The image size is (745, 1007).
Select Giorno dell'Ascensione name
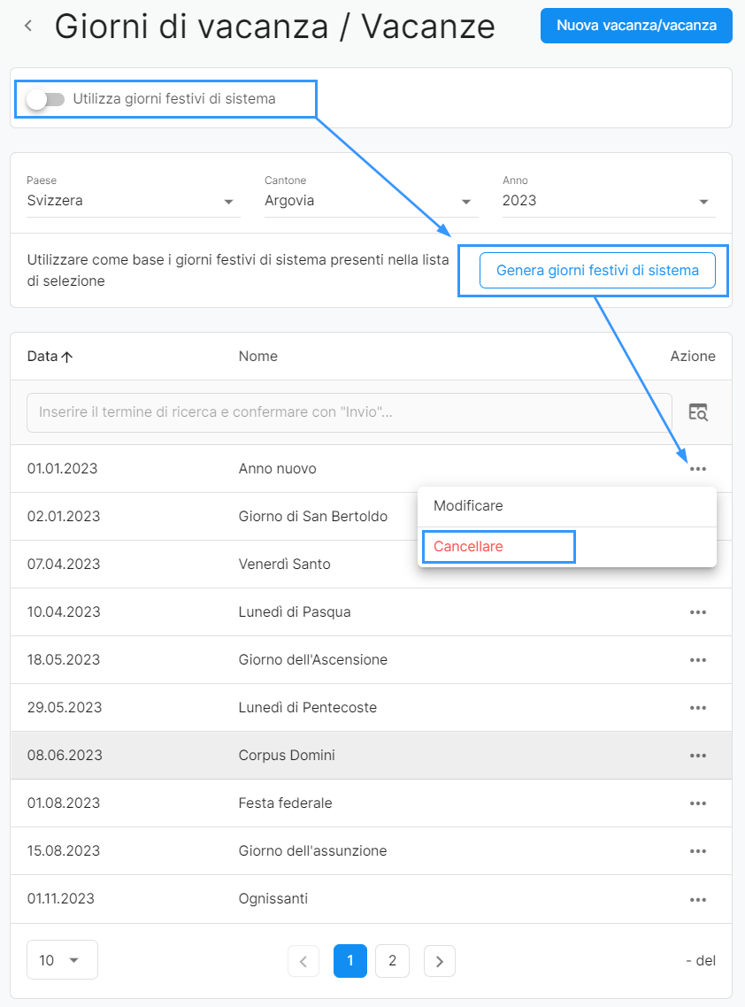point(312,660)
